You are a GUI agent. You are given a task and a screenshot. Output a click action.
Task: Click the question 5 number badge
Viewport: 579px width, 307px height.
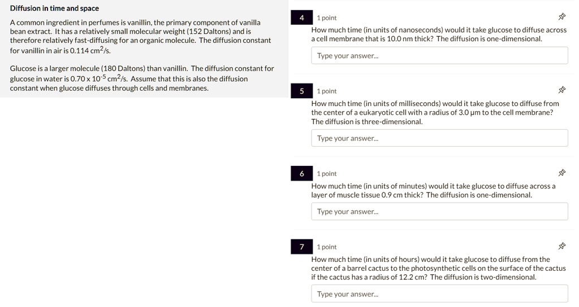pos(302,91)
